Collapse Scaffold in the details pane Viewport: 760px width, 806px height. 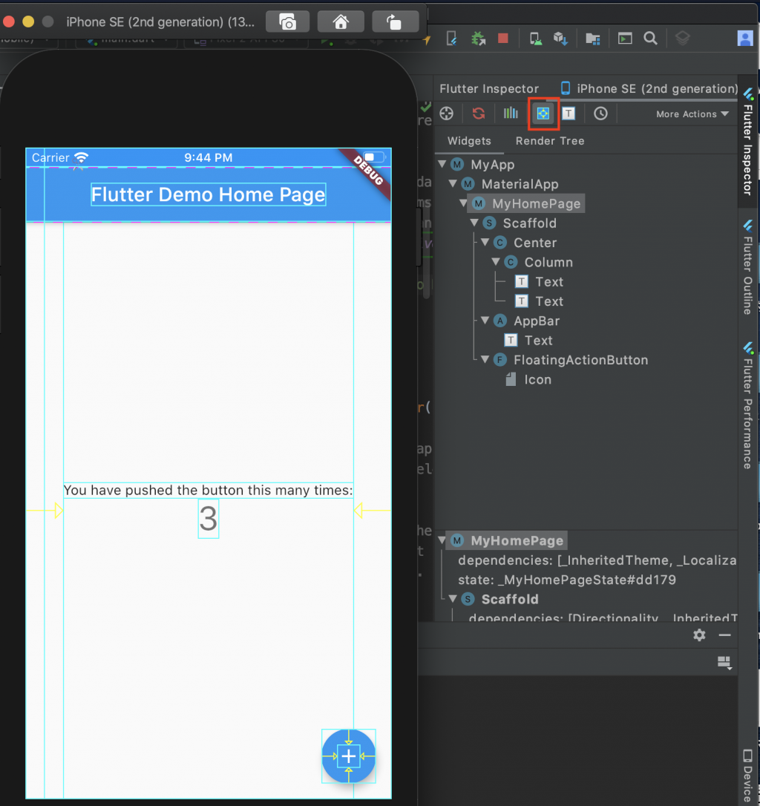(x=453, y=599)
